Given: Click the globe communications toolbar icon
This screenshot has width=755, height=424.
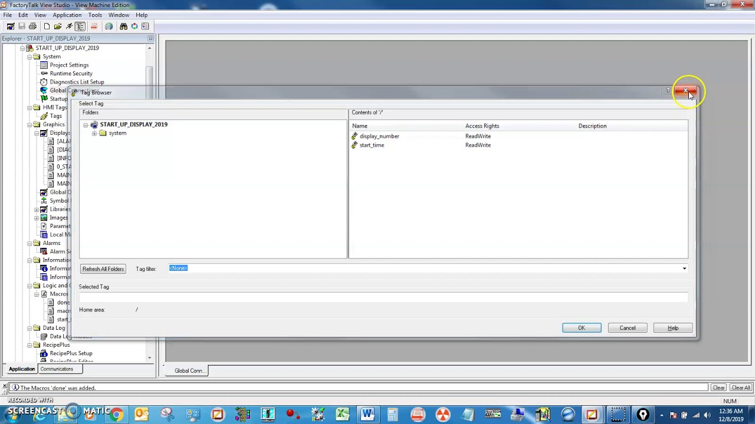Looking at the screenshot, I should click(109, 26).
